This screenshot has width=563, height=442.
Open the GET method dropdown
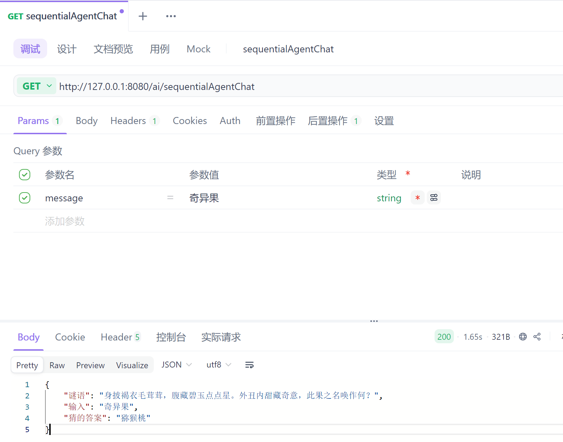coord(37,86)
